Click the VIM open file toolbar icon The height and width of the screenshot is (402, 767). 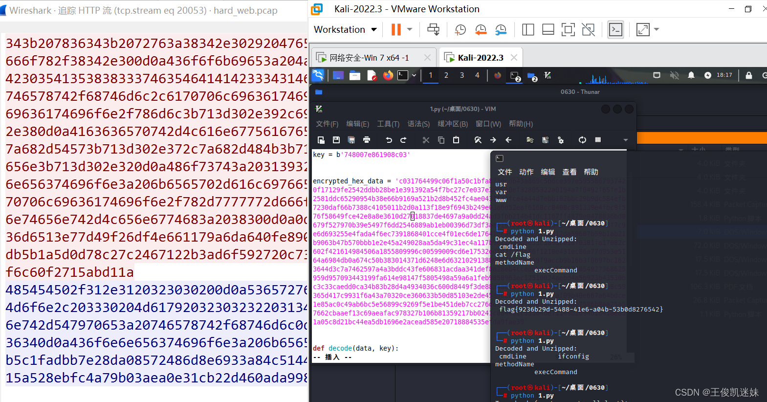pos(321,140)
